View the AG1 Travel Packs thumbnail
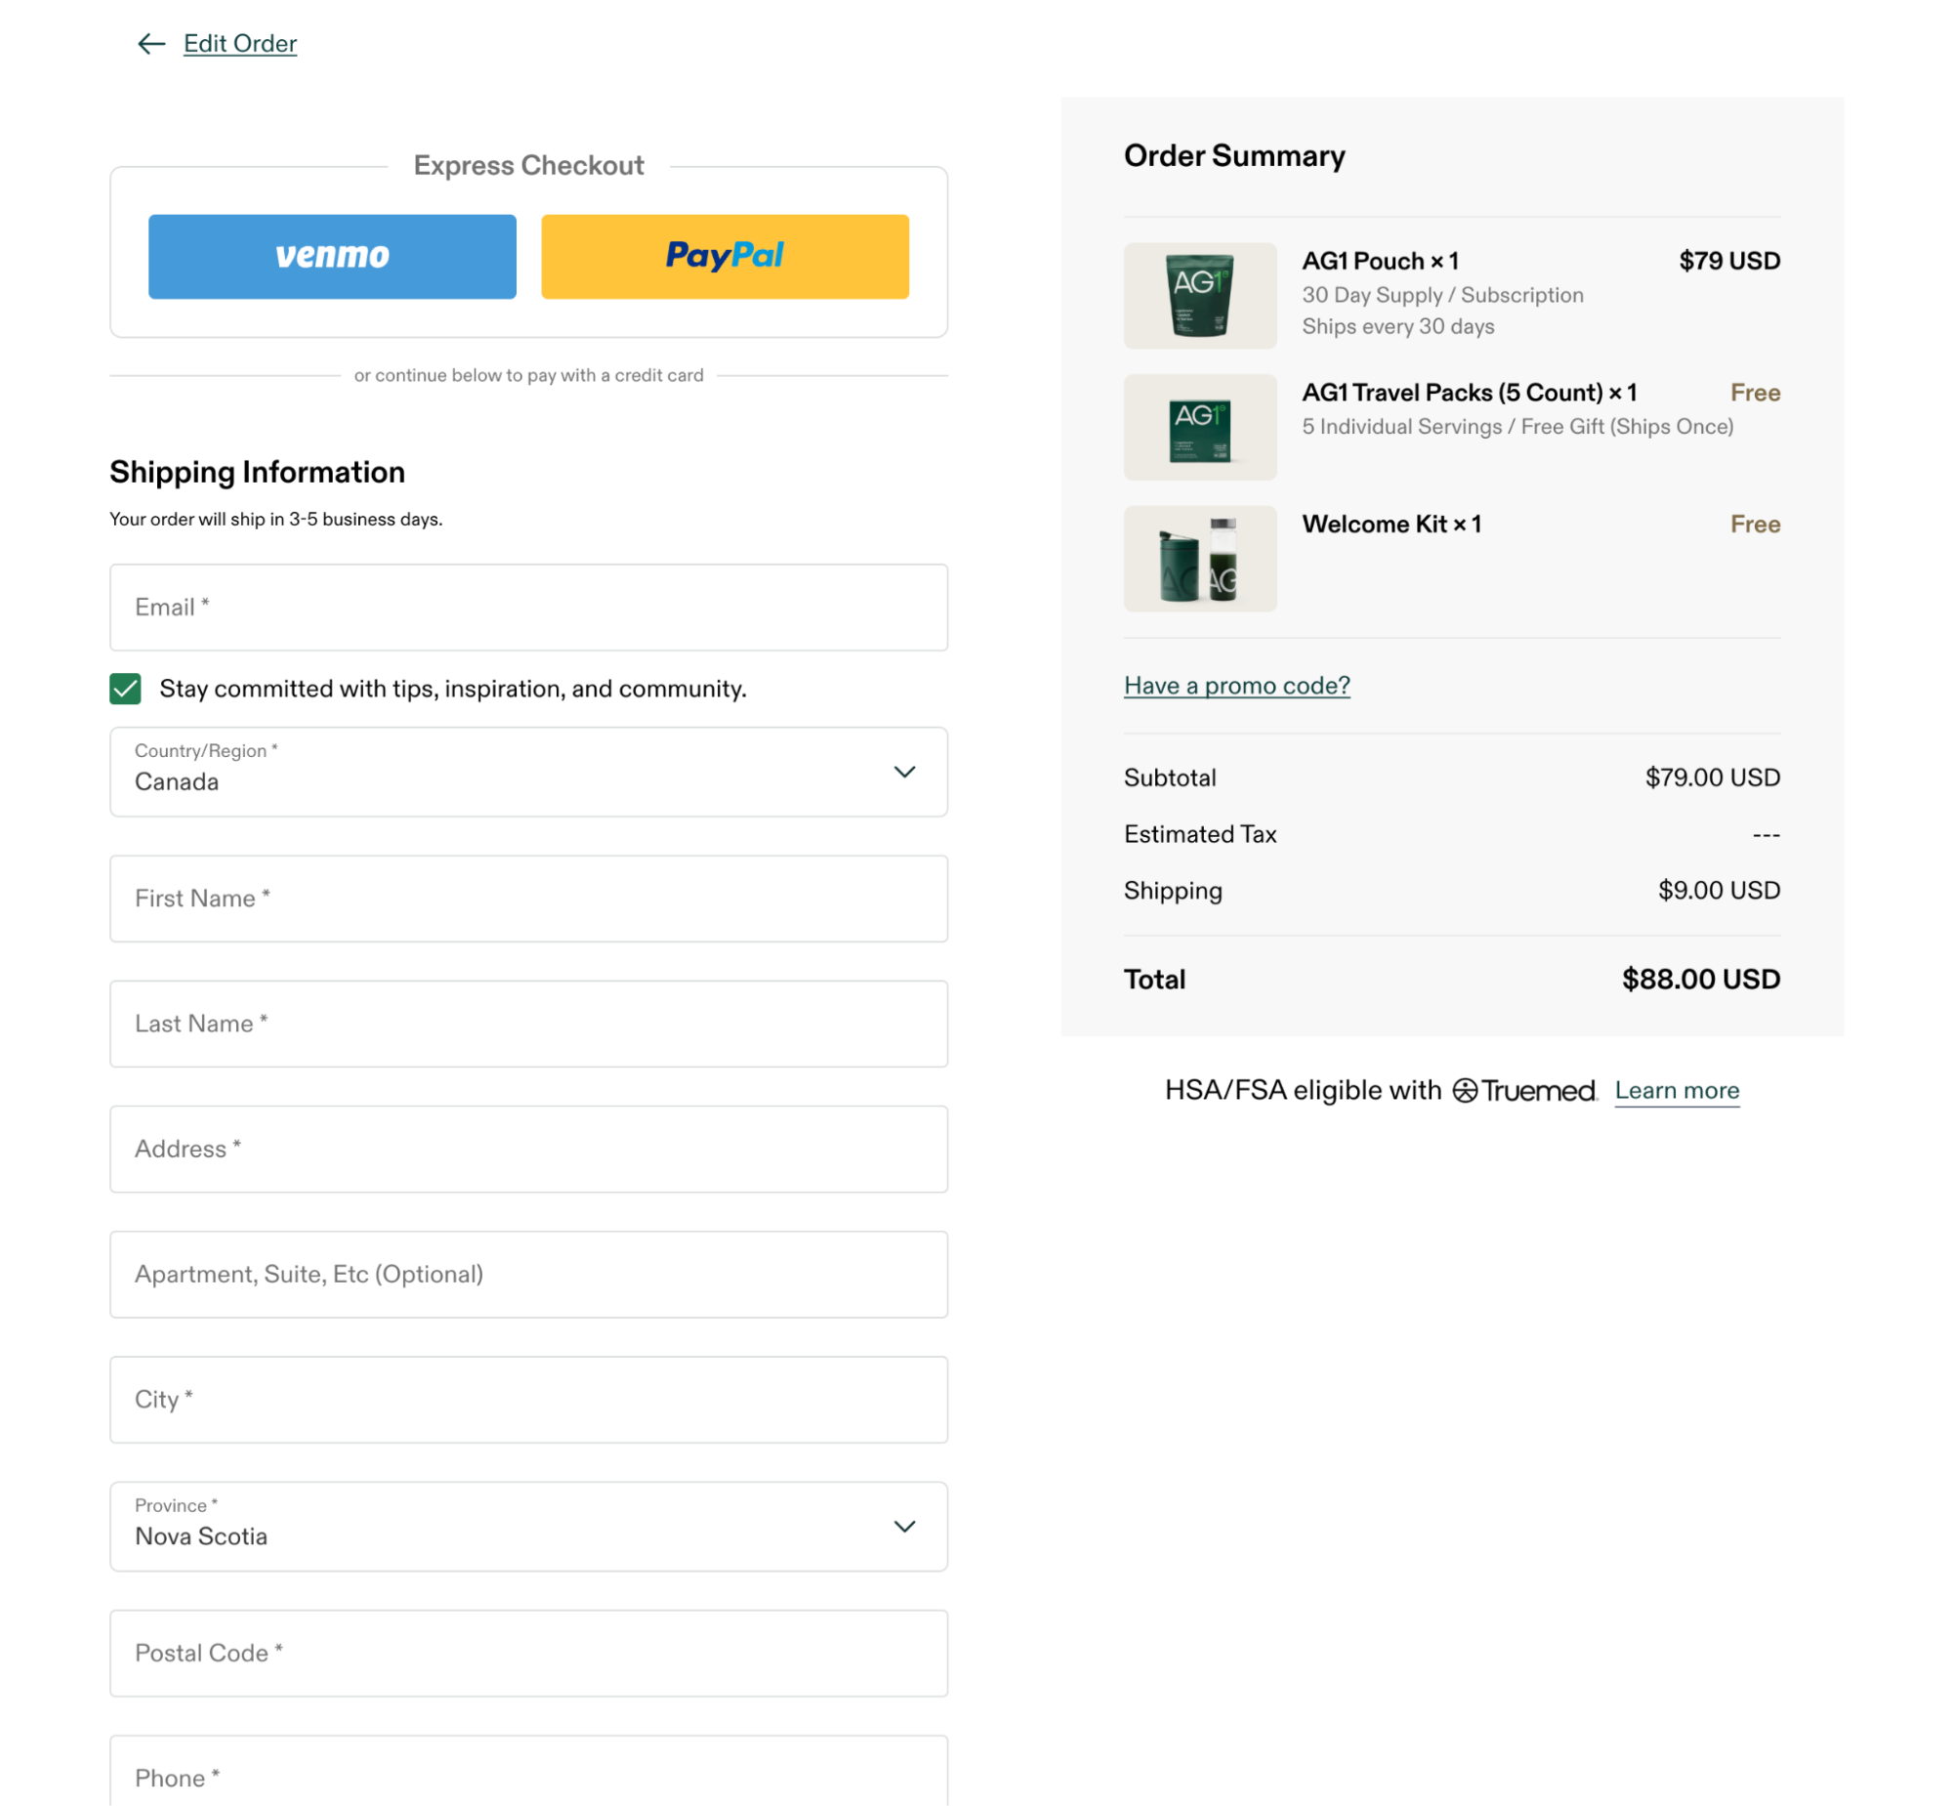The image size is (1952, 1806). (x=1200, y=427)
